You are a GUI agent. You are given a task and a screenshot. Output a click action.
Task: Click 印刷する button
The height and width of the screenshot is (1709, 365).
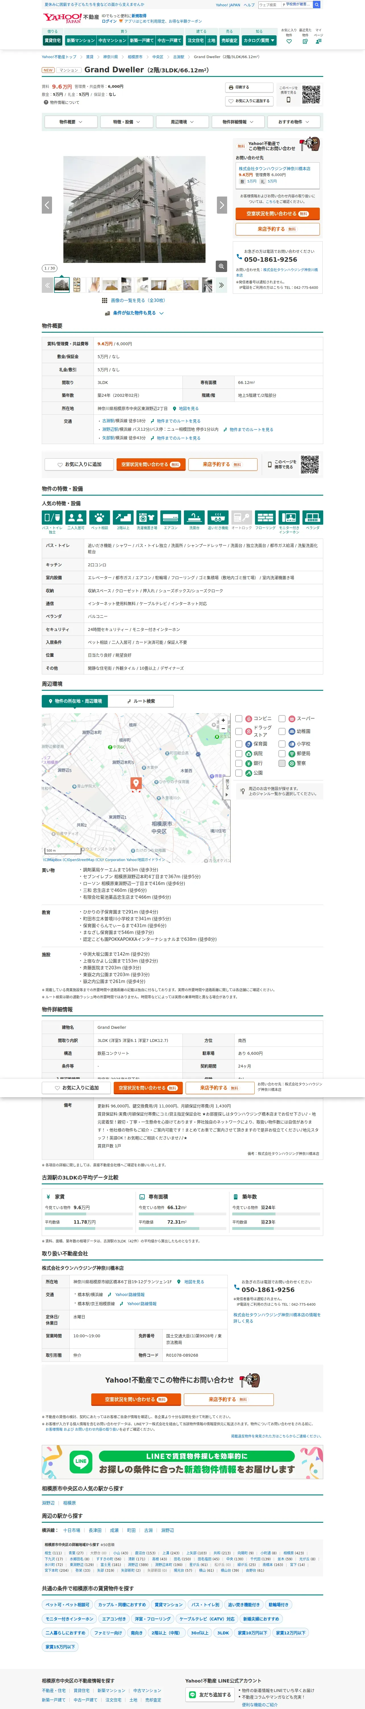(249, 87)
